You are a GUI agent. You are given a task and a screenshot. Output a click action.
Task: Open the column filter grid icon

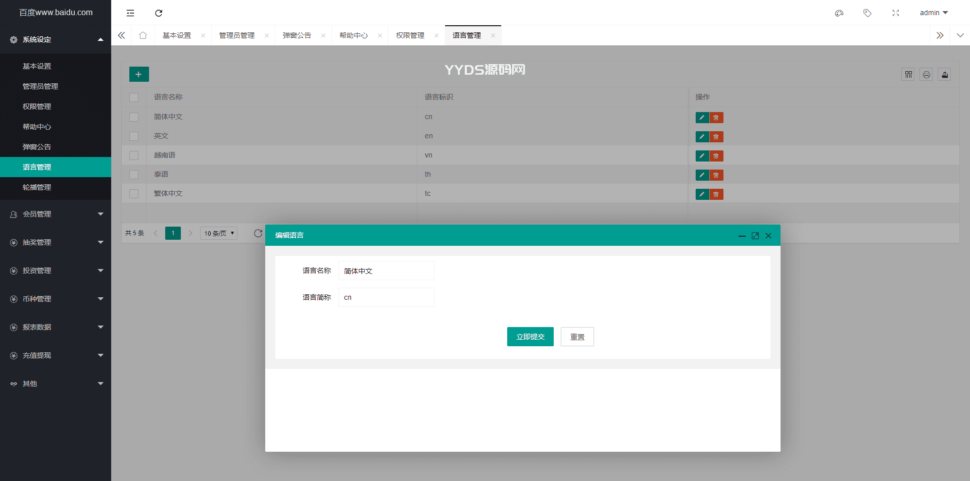[908, 75]
